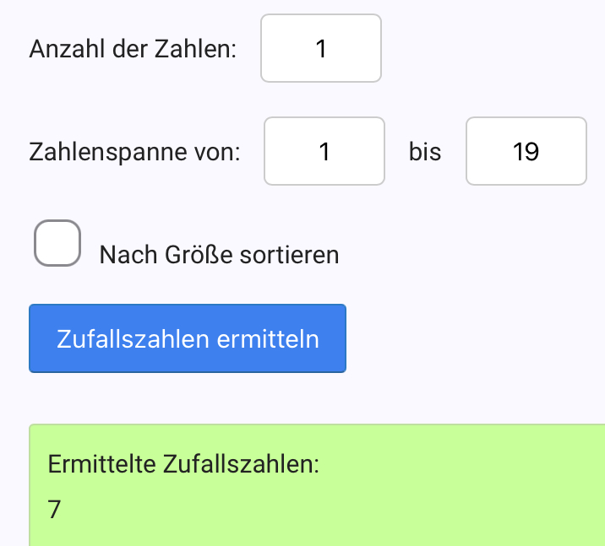The width and height of the screenshot is (605, 546).
Task: Click the word bis between range fields
Action: (425, 152)
